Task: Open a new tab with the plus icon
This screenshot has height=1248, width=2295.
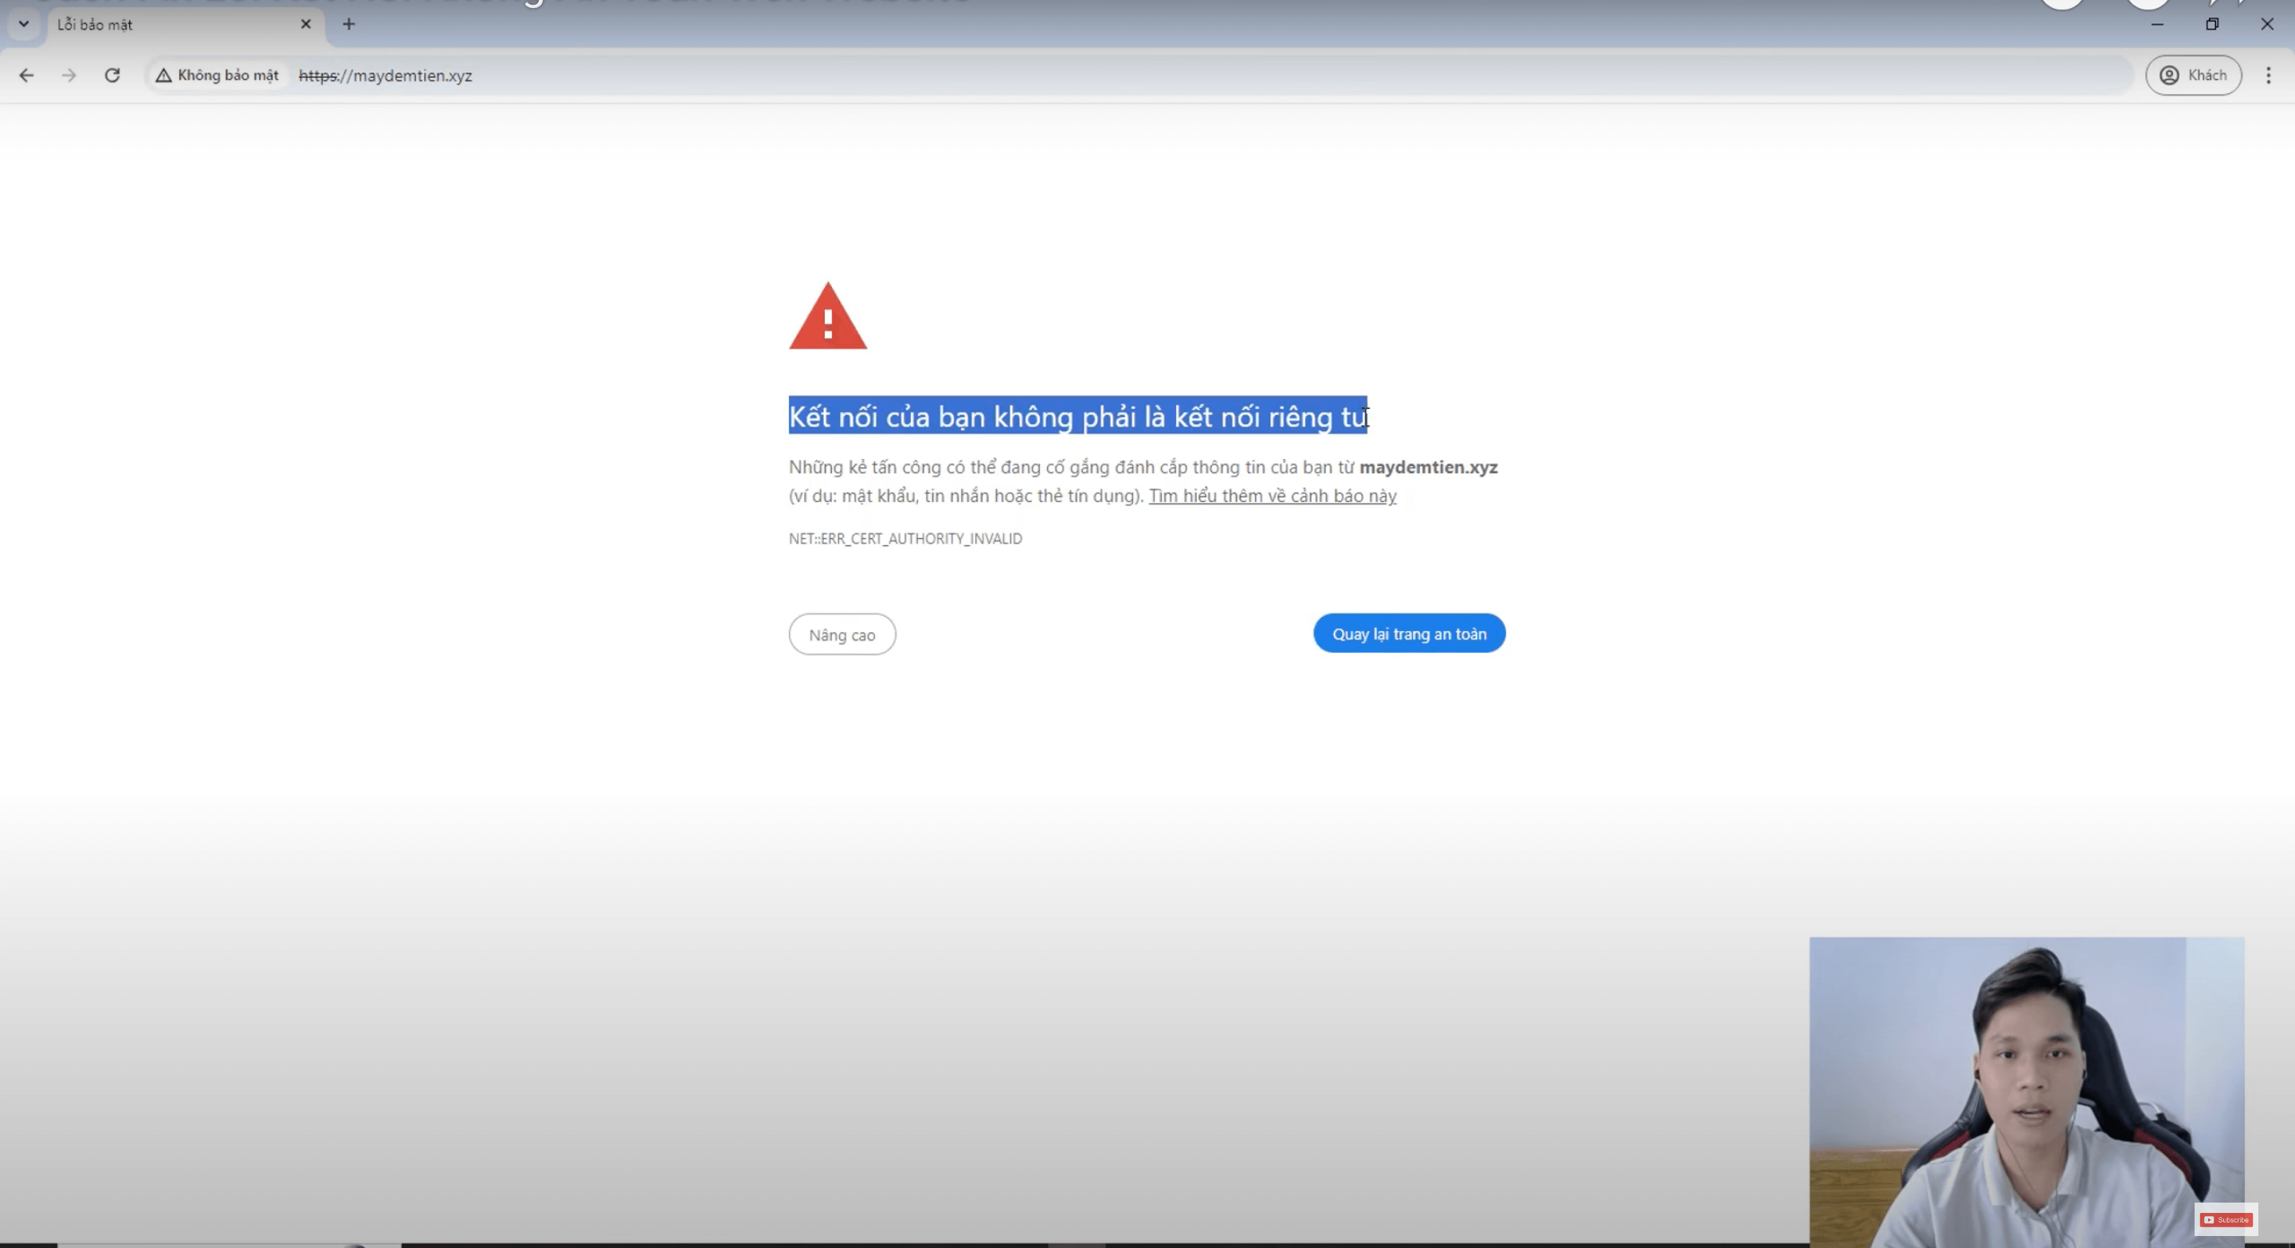Action: click(348, 24)
